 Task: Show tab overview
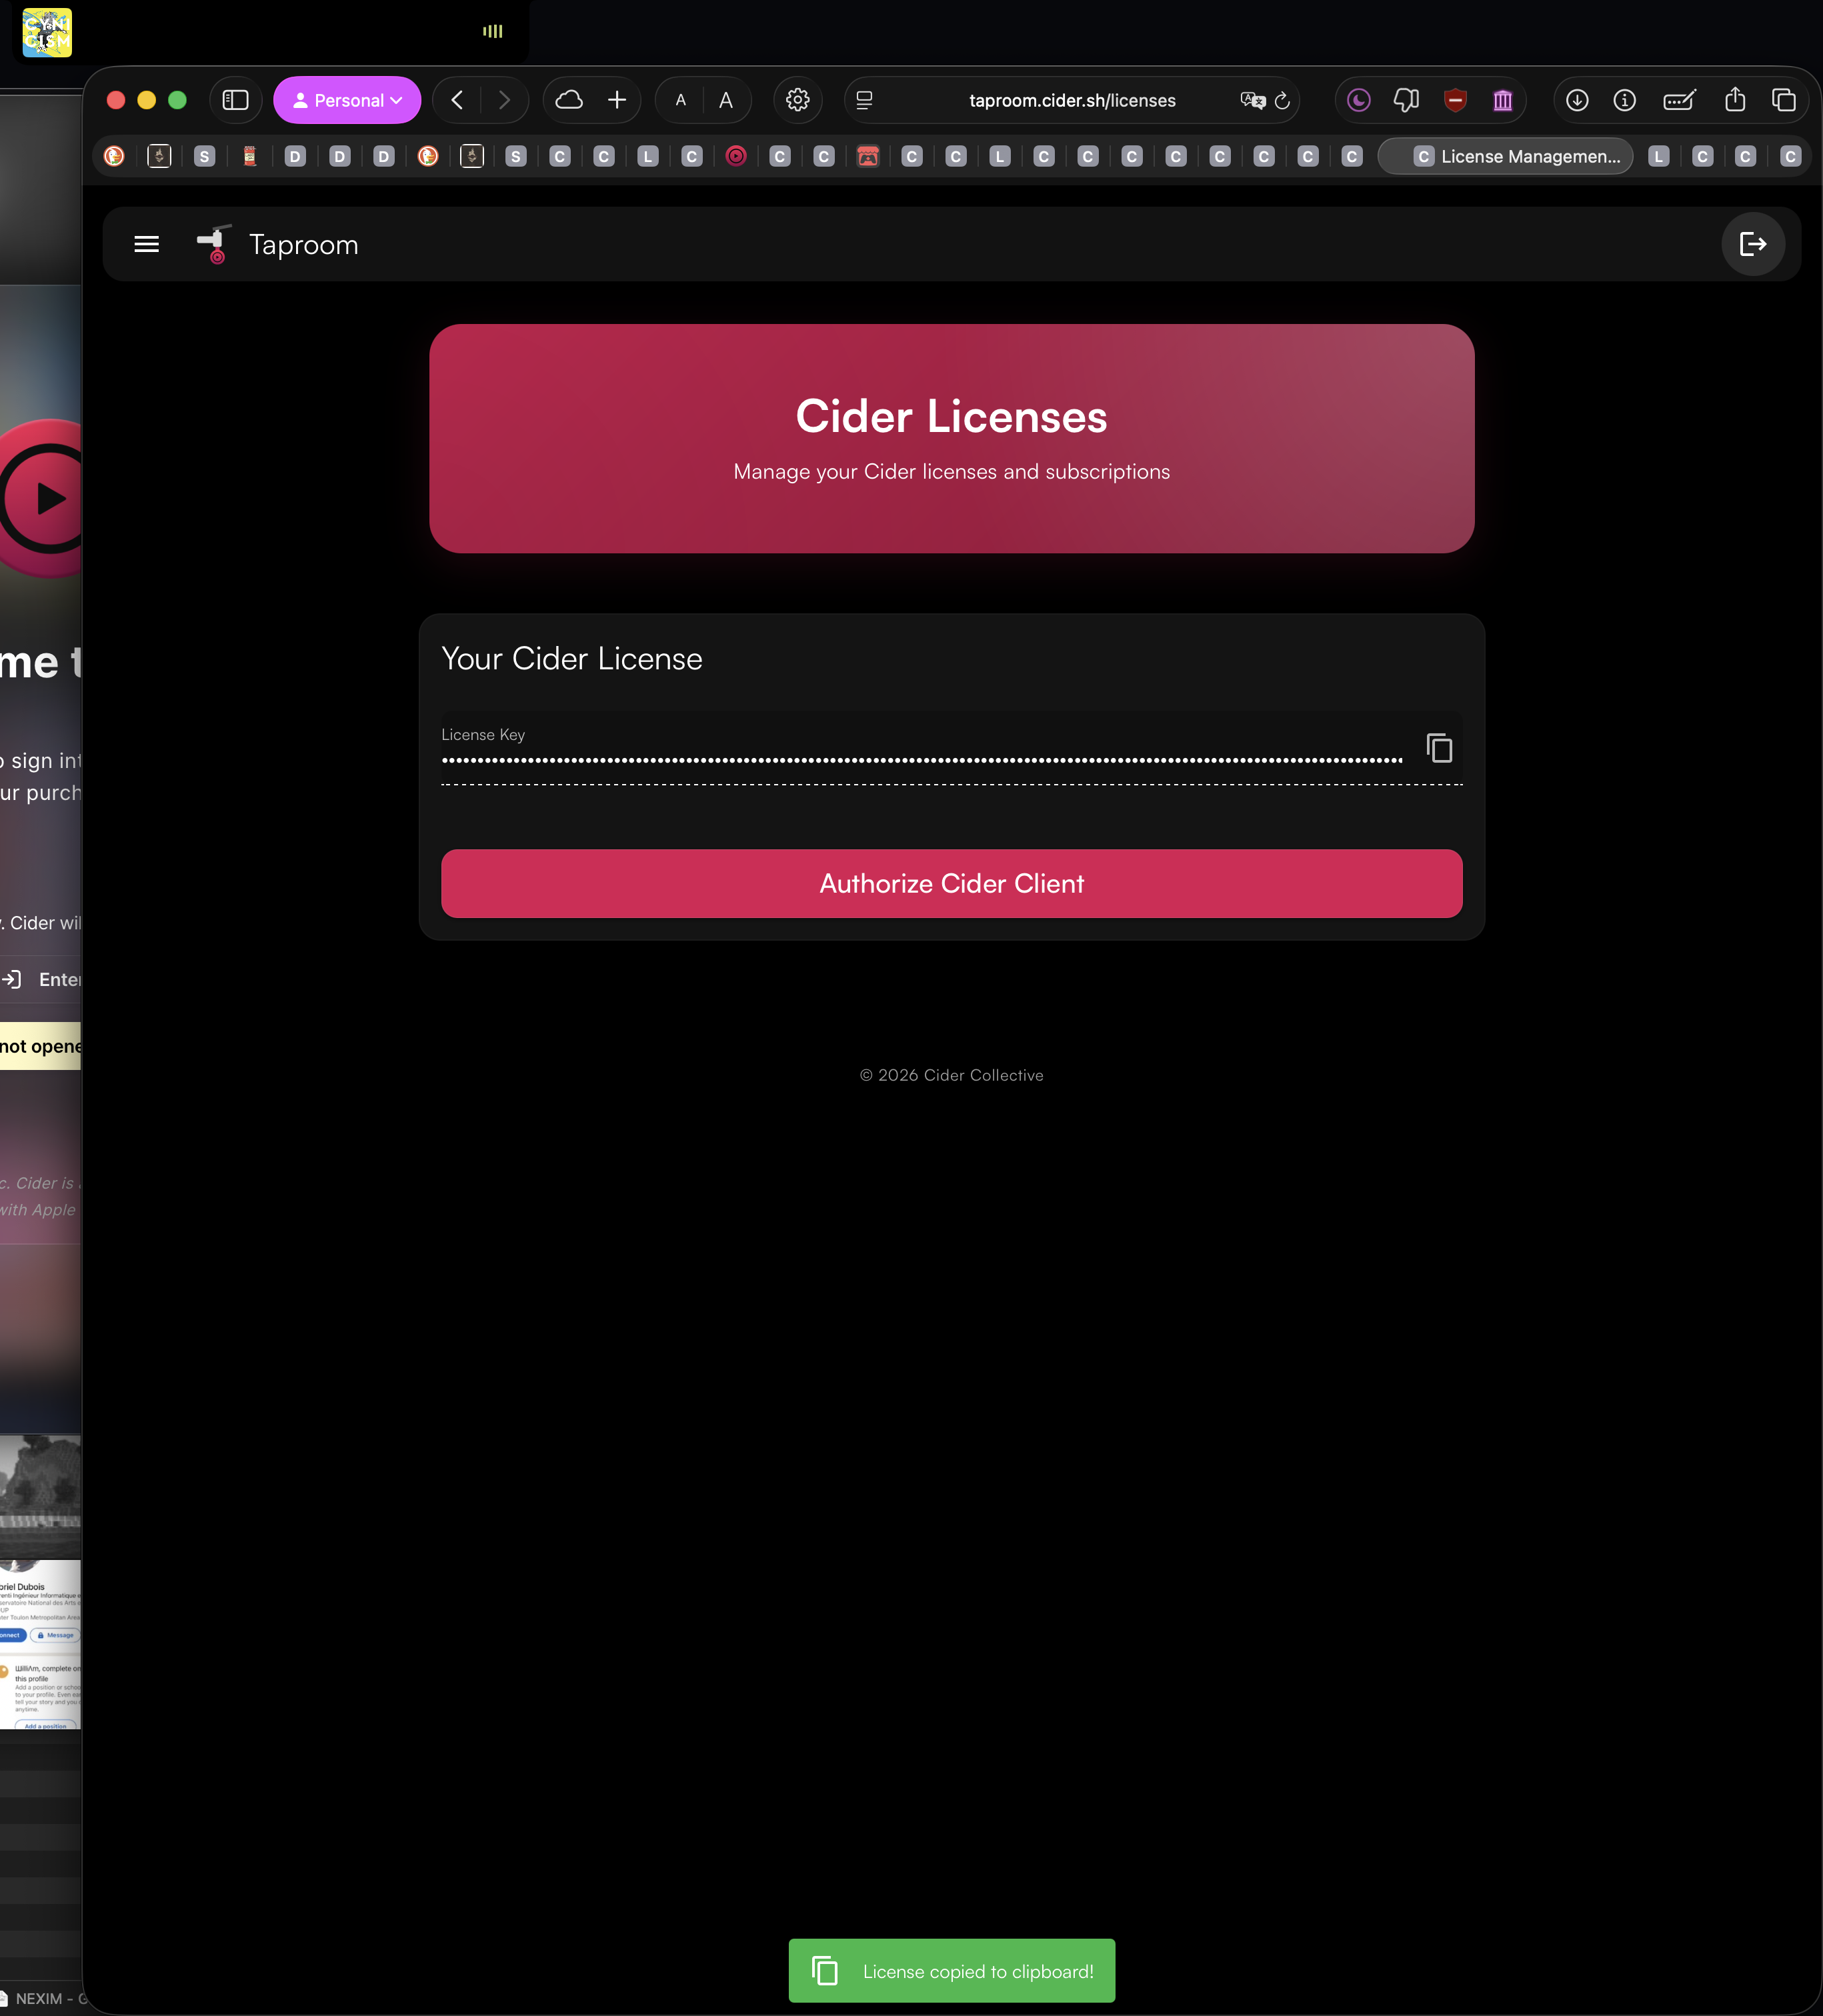pyautogui.click(x=1783, y=100)
